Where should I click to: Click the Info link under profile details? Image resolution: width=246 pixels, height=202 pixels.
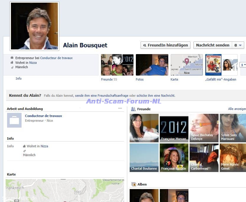19,79
